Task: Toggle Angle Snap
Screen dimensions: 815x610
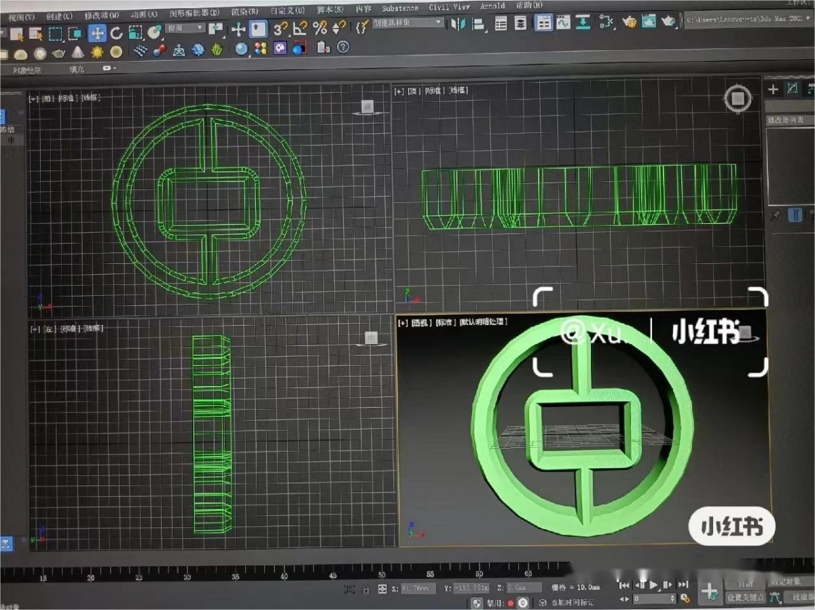Action: click(300, 28)
